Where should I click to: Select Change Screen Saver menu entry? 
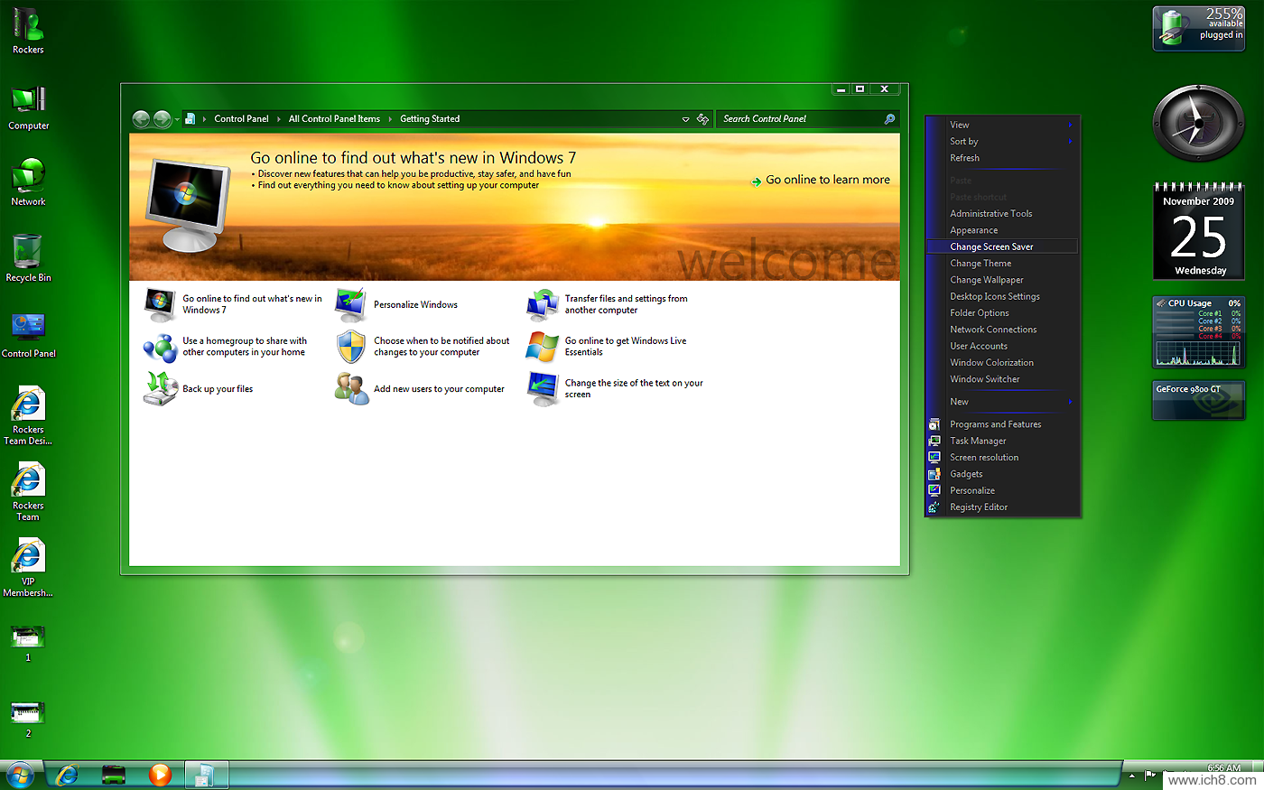pyautogui.click(x=1002, y=246)
